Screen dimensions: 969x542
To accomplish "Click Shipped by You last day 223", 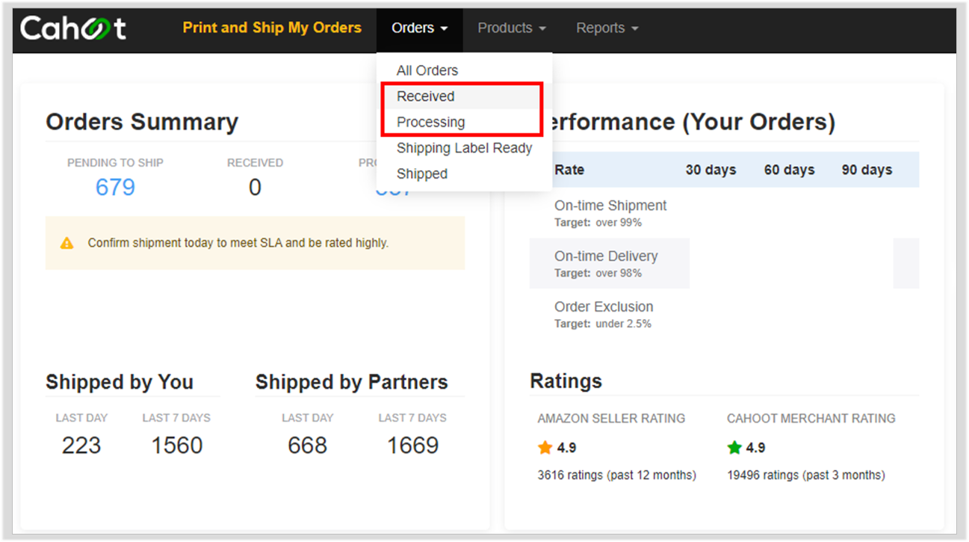I will (81, 446).
